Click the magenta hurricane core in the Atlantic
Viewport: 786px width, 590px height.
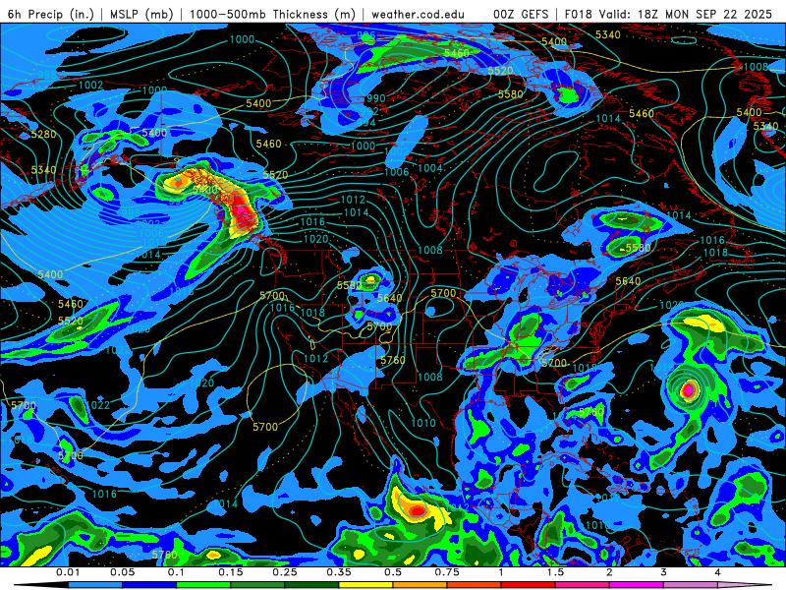click(x=689, y=389)
